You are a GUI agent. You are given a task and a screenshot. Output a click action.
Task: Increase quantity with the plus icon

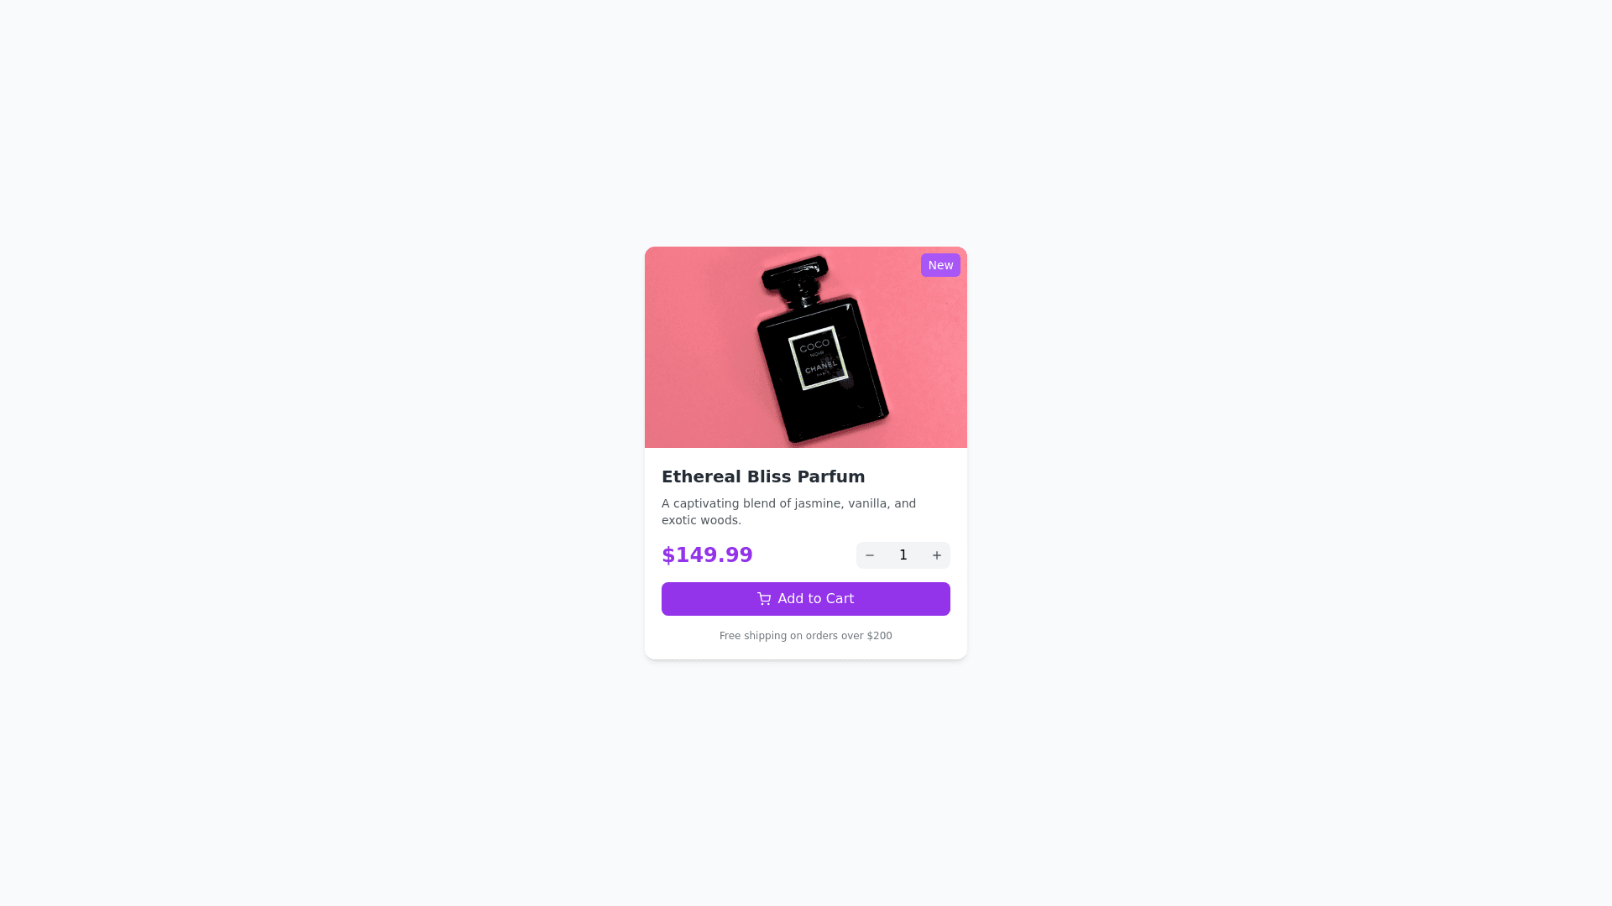[937, 555]
